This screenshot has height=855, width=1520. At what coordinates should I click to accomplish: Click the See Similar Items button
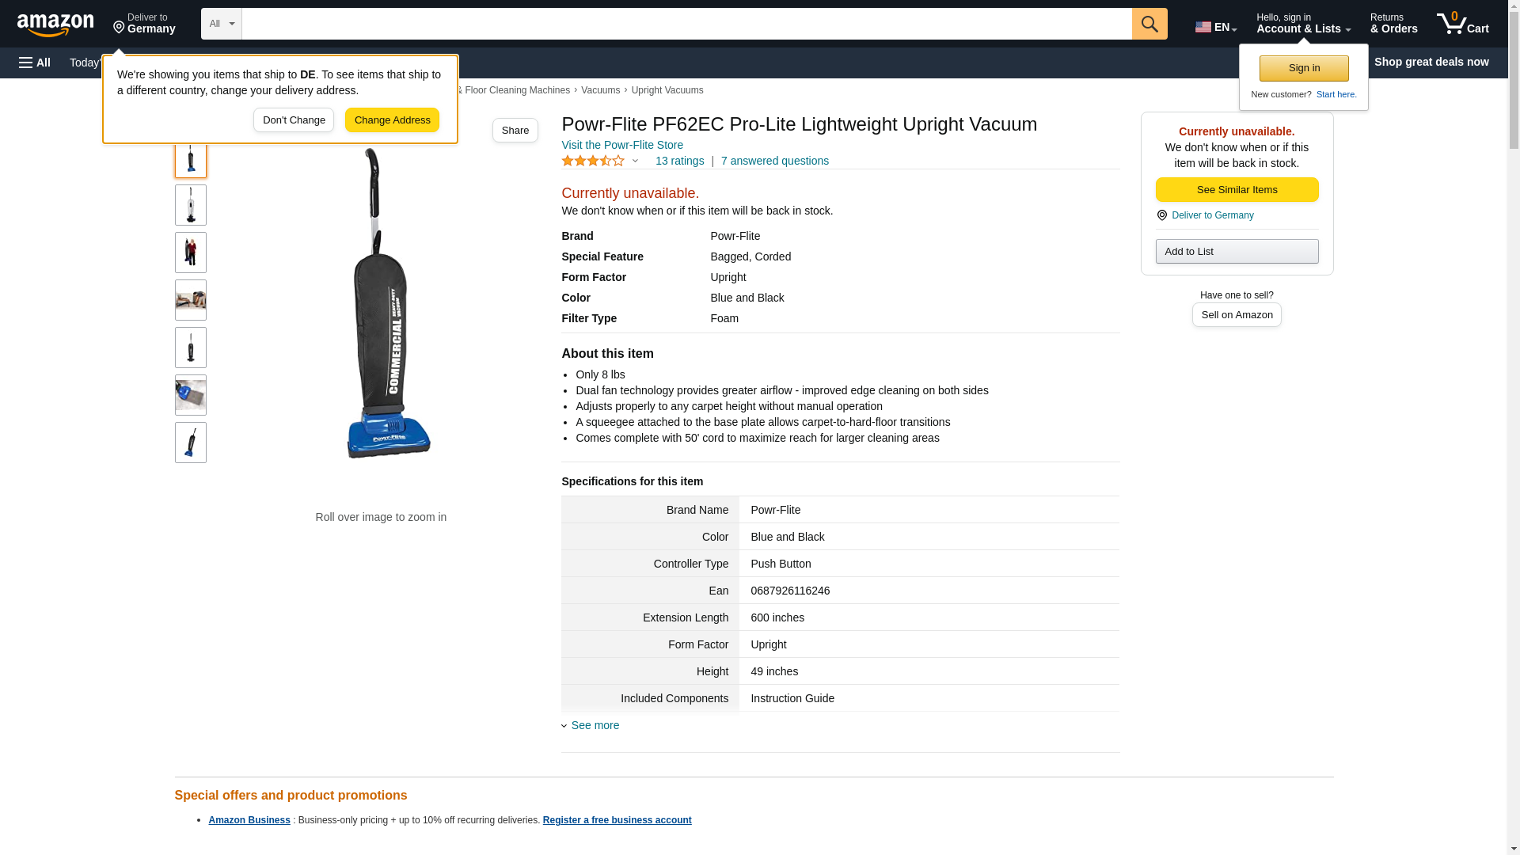[1237, 189]
